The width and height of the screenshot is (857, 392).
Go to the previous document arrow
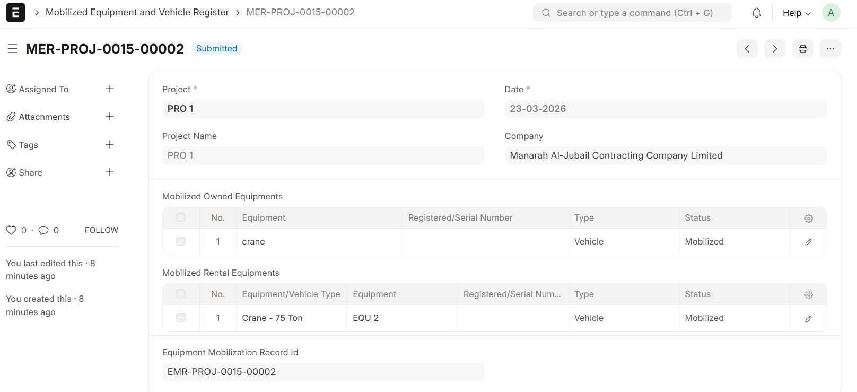pos(747,49)
